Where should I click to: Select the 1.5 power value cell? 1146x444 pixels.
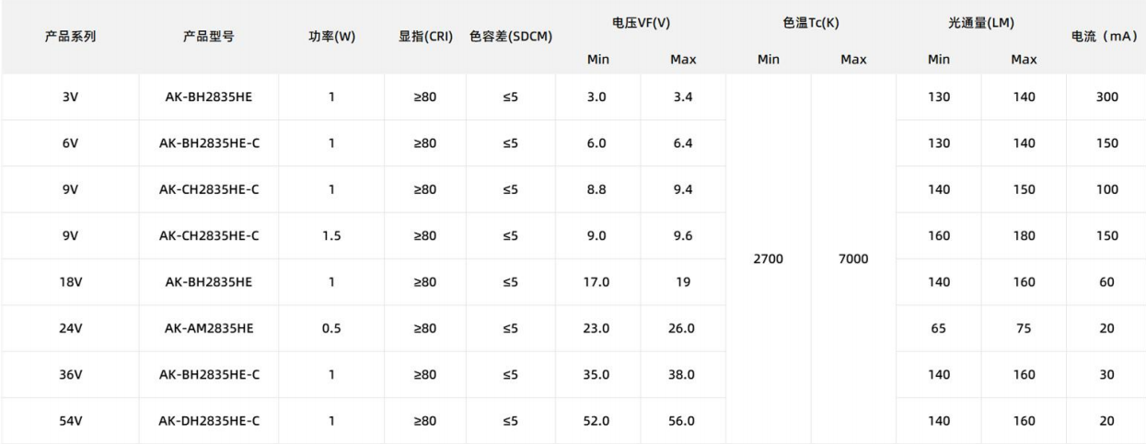point(331,236)
